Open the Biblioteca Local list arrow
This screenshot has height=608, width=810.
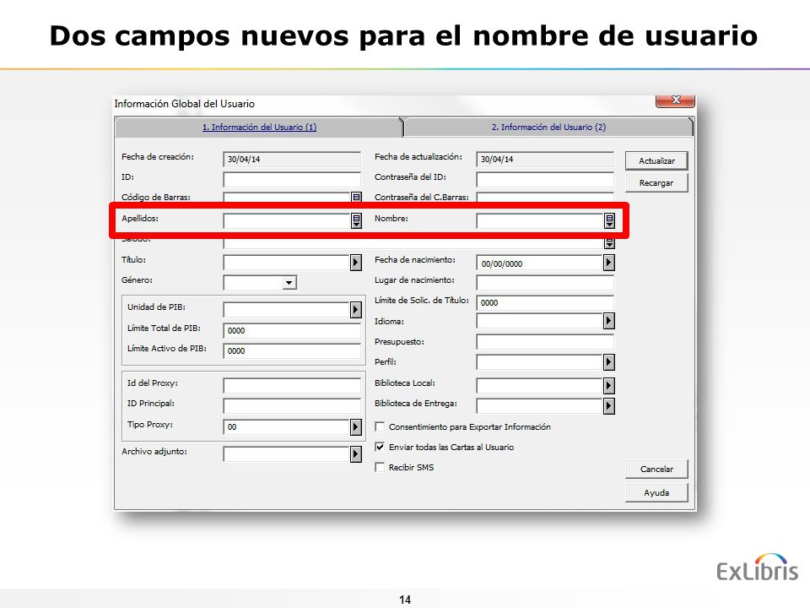[609, 385]
